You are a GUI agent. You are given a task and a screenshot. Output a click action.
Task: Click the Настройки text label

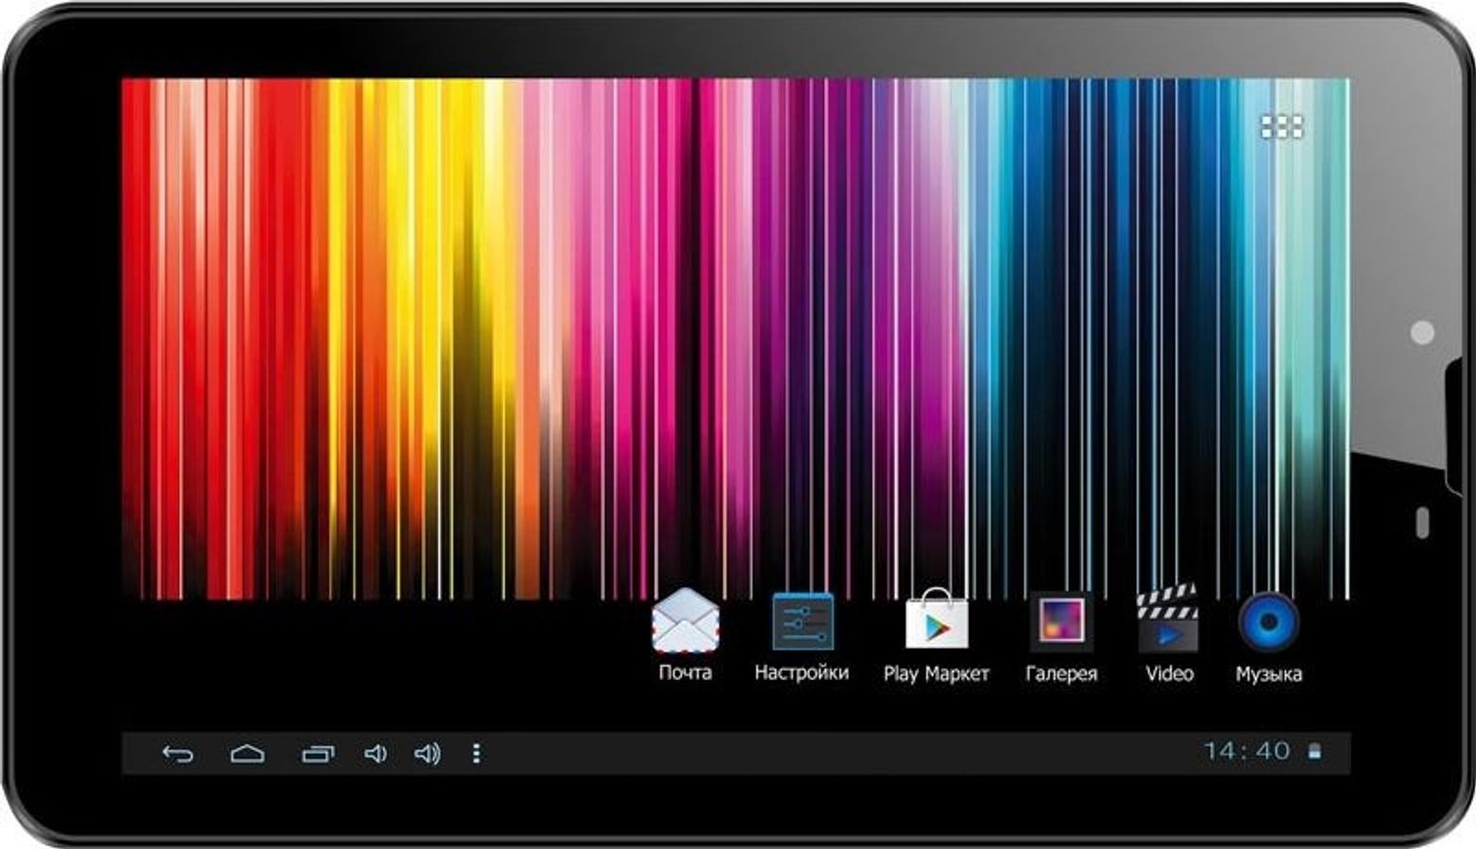tap(802, 673)
